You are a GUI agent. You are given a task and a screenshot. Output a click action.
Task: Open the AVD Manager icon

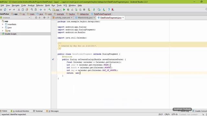pyautogui.click(x=89, y=10)
